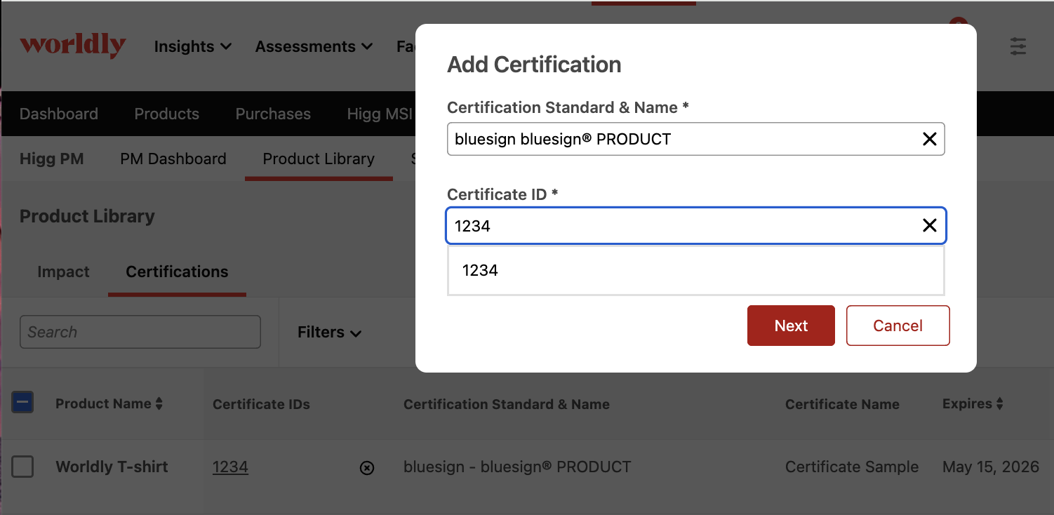The width and height of the screenshot is (1054, 515).
Task: Expand the Insights menu
Action: click(193, 46)
